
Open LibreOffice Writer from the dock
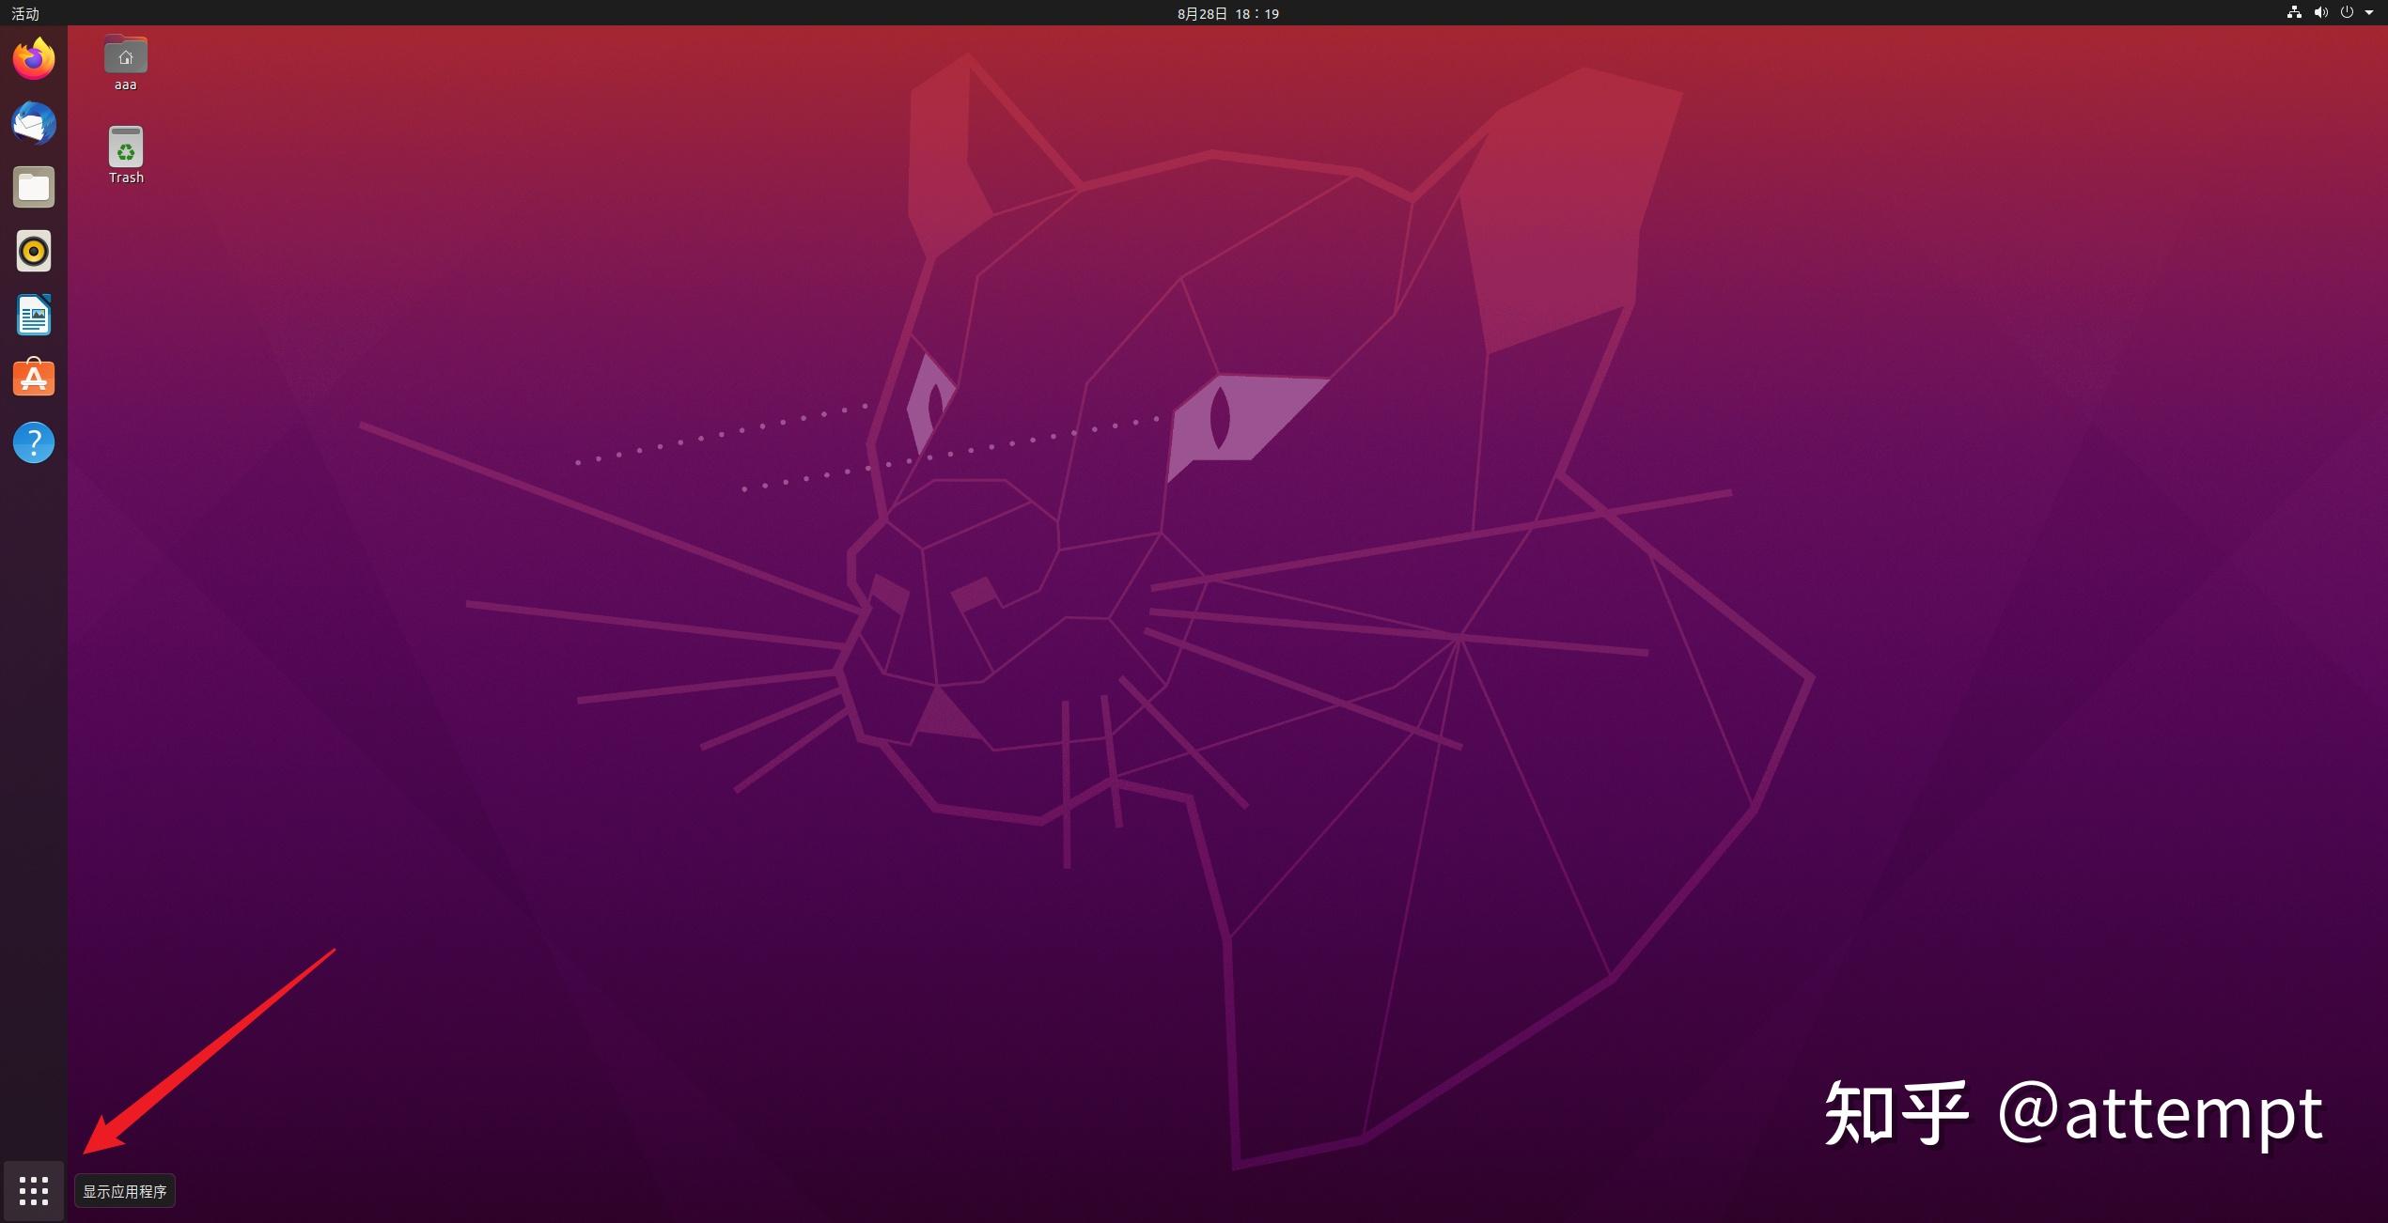(33, 315)
